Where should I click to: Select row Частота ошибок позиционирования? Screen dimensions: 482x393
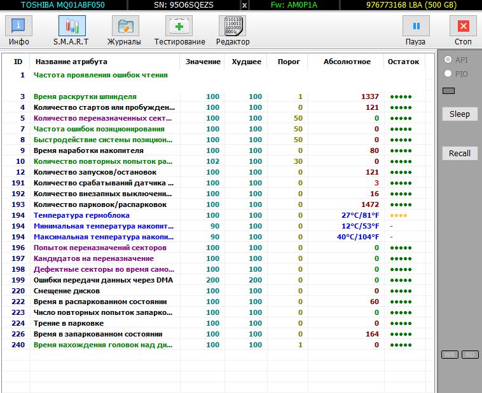coord(214,129)
